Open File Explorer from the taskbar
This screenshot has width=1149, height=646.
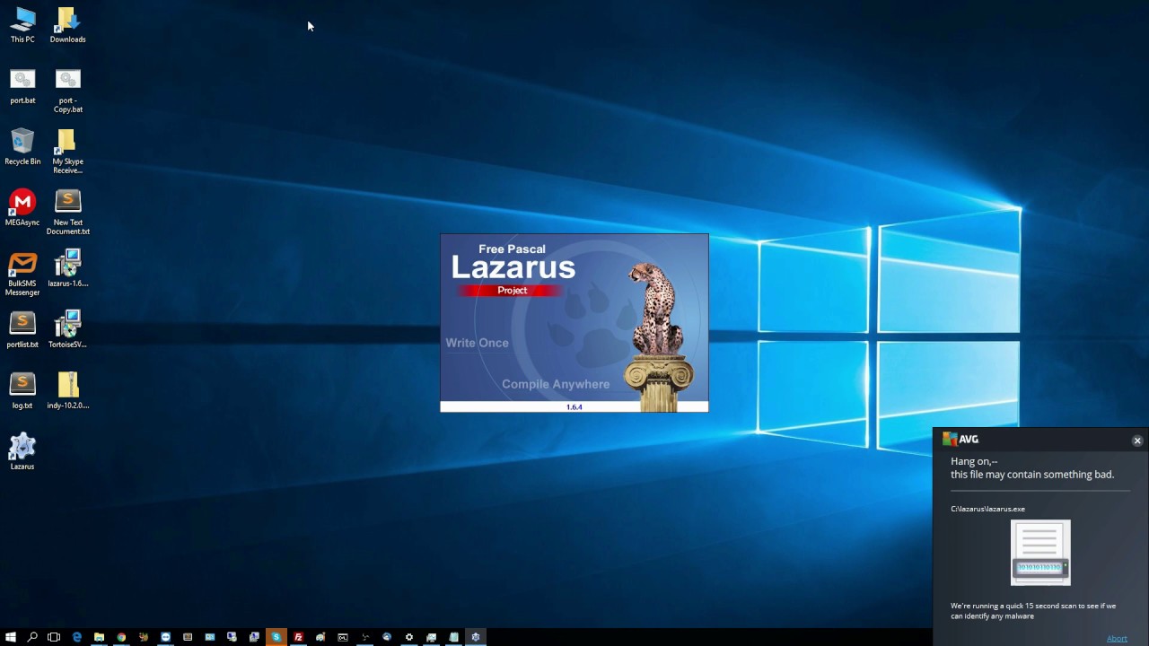tap(99, 637)
